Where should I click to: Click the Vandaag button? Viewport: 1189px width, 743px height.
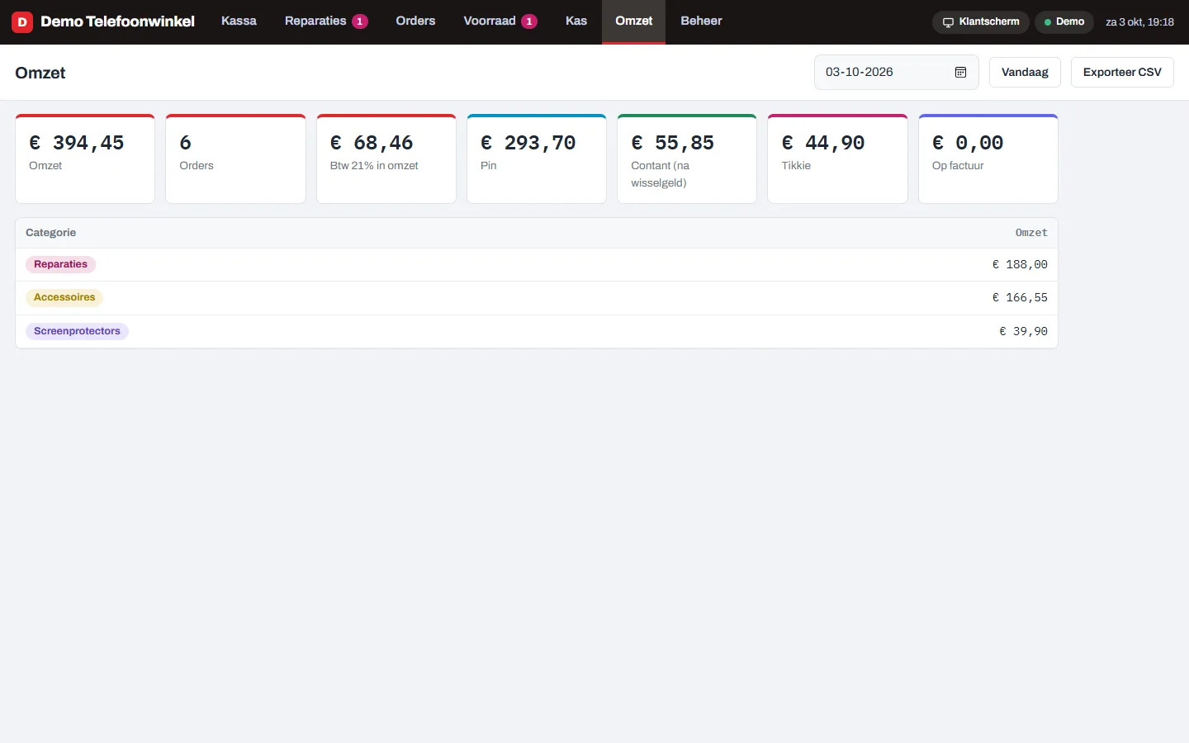(1025, 73)
